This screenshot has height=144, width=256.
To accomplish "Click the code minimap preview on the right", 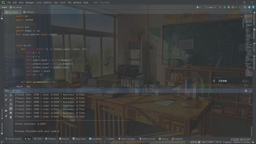I will [249, 46].
